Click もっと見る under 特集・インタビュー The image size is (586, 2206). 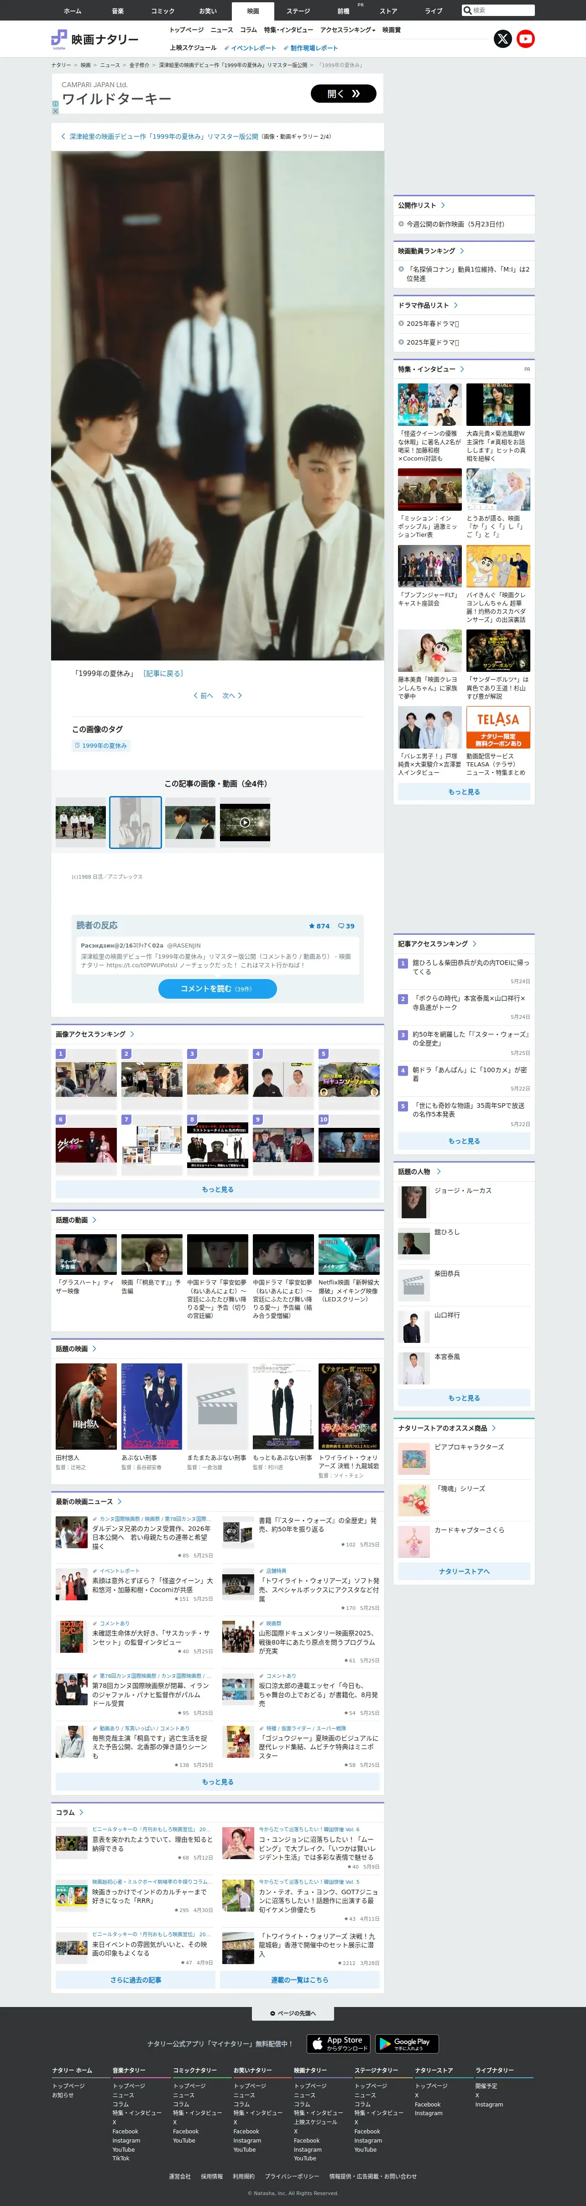click(464, 792)
